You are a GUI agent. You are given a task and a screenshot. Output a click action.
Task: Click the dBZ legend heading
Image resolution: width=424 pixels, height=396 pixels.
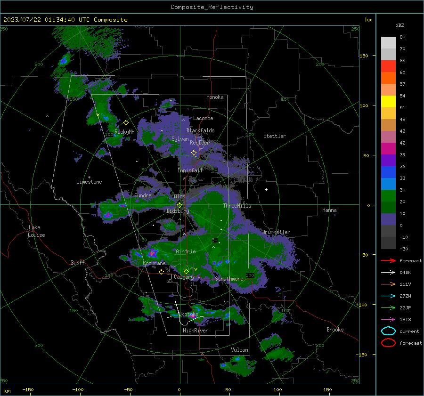400,25
